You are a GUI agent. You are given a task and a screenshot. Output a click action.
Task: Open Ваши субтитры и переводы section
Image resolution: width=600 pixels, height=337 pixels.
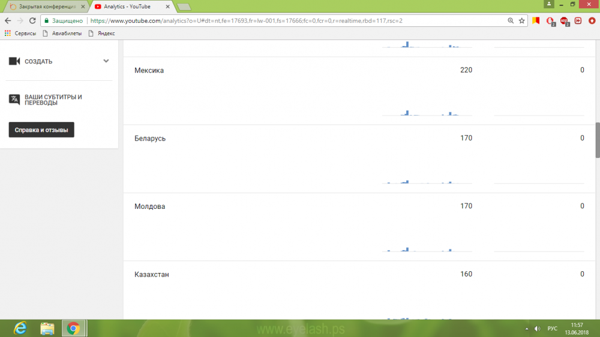(53, 100)
